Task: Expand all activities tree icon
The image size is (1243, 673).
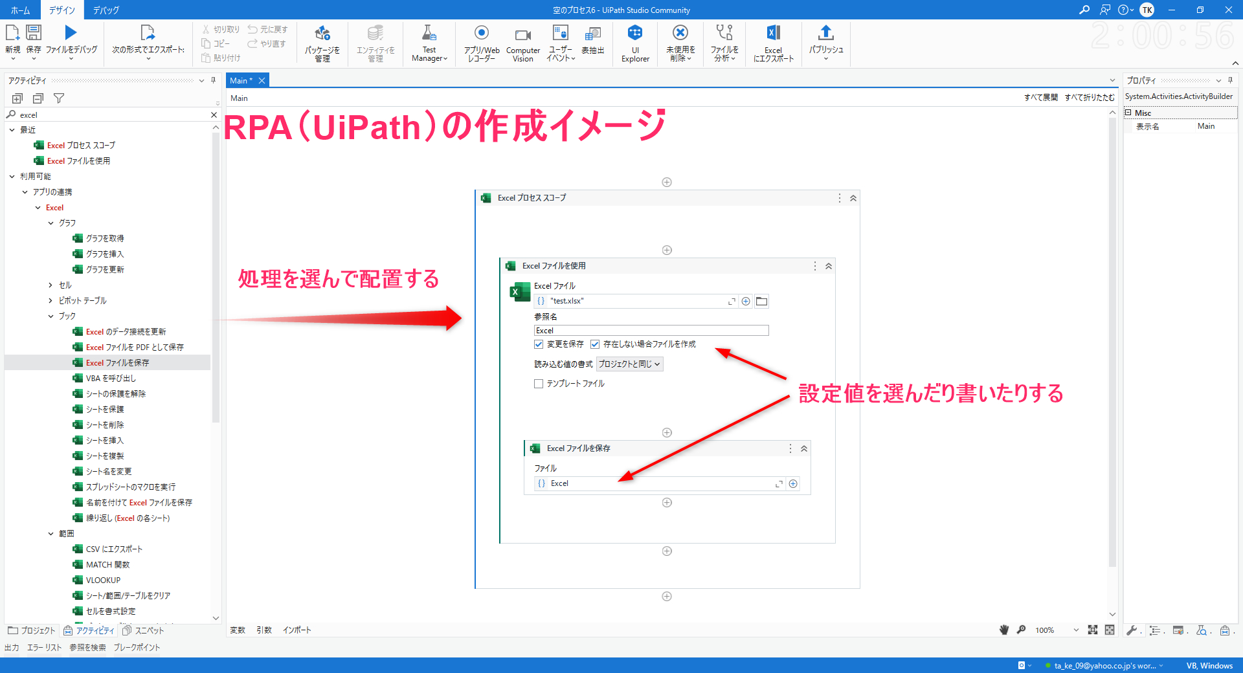Action: 17,98
